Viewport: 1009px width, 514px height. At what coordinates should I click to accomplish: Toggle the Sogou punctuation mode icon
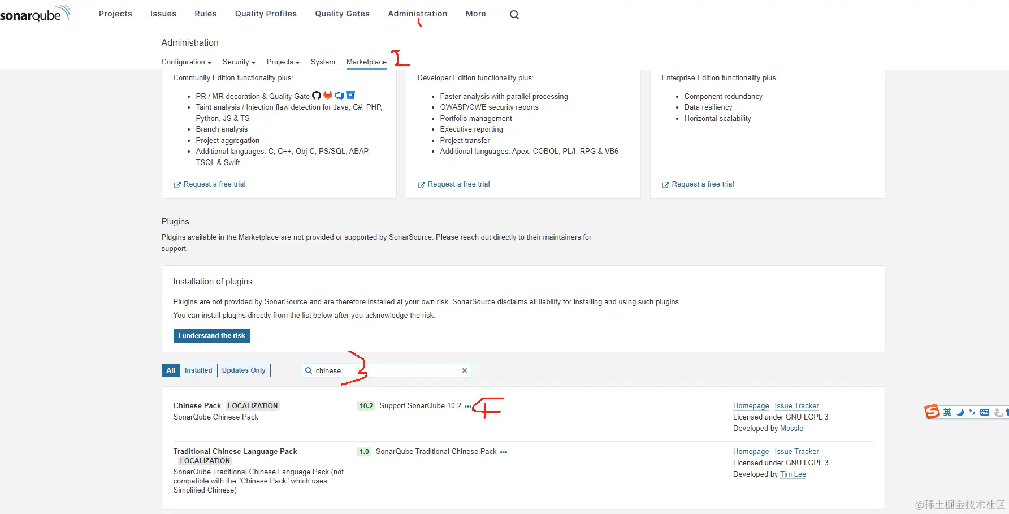click(972, 412)
